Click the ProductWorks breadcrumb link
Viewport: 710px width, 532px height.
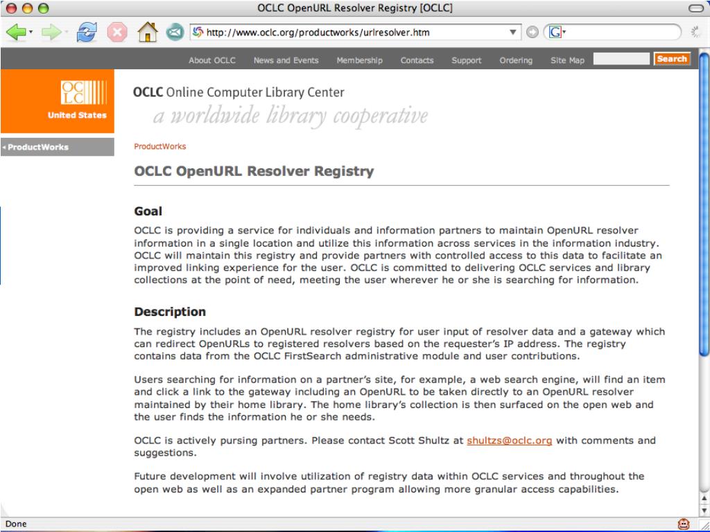click(x=160, y=146)
